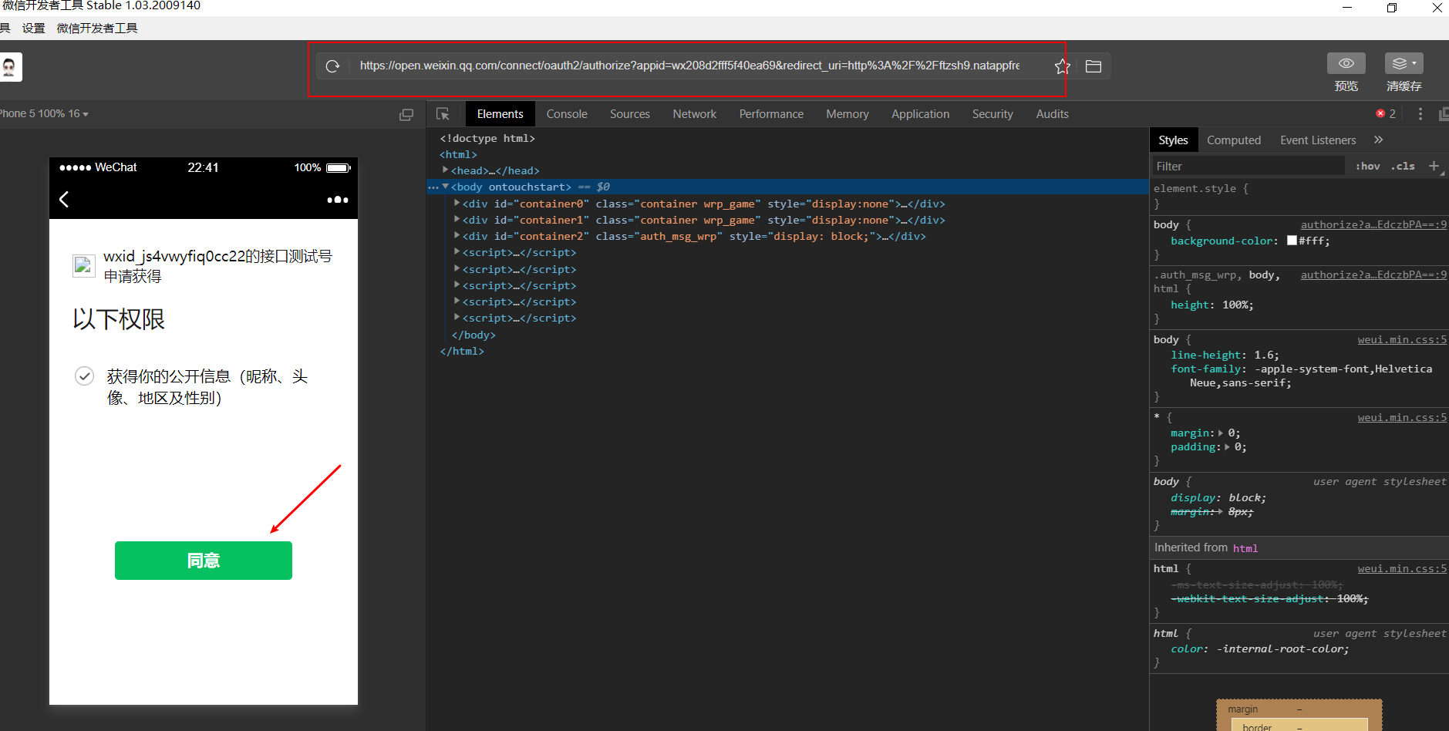This screenshot has height=731, width=1449.
Task: Detach simulator window icon
Action: (x=406, y=114)
